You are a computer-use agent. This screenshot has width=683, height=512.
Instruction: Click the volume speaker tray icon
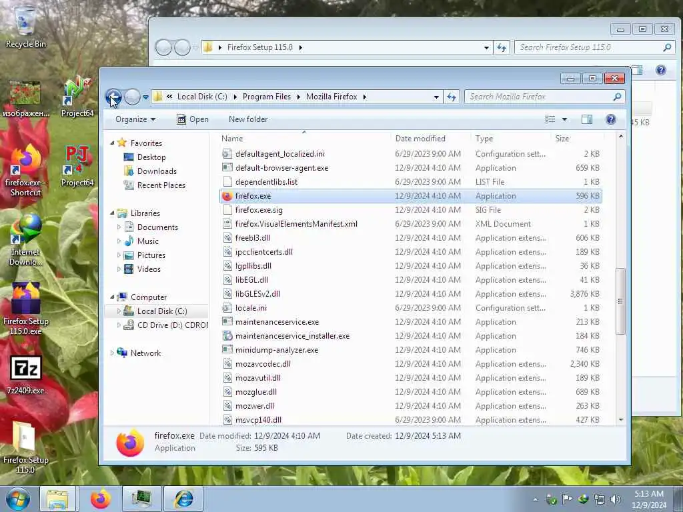click(616, 499)
